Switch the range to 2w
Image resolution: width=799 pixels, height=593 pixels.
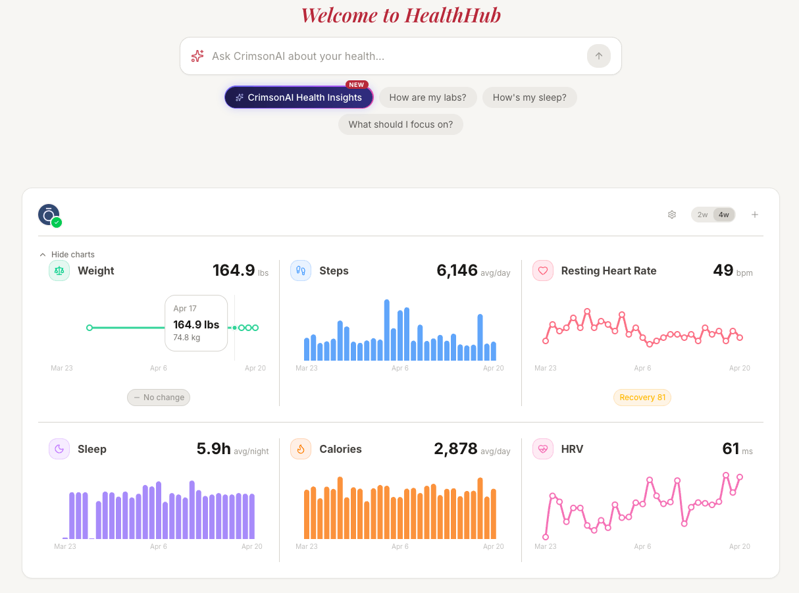[x=703, y=215]
